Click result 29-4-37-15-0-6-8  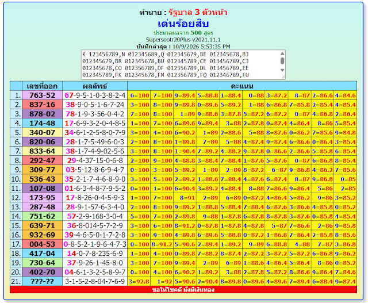tap(95, 160)
